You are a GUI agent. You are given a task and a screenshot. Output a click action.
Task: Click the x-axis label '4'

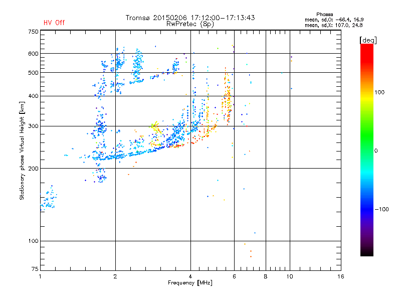click(x=190, y=276)
